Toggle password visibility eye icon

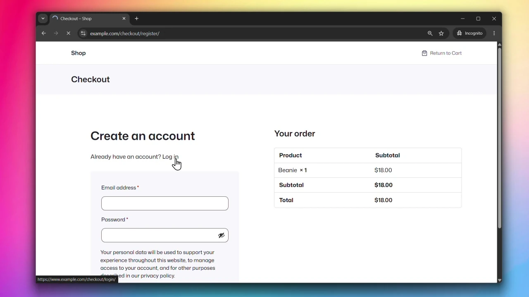[222, 236]
